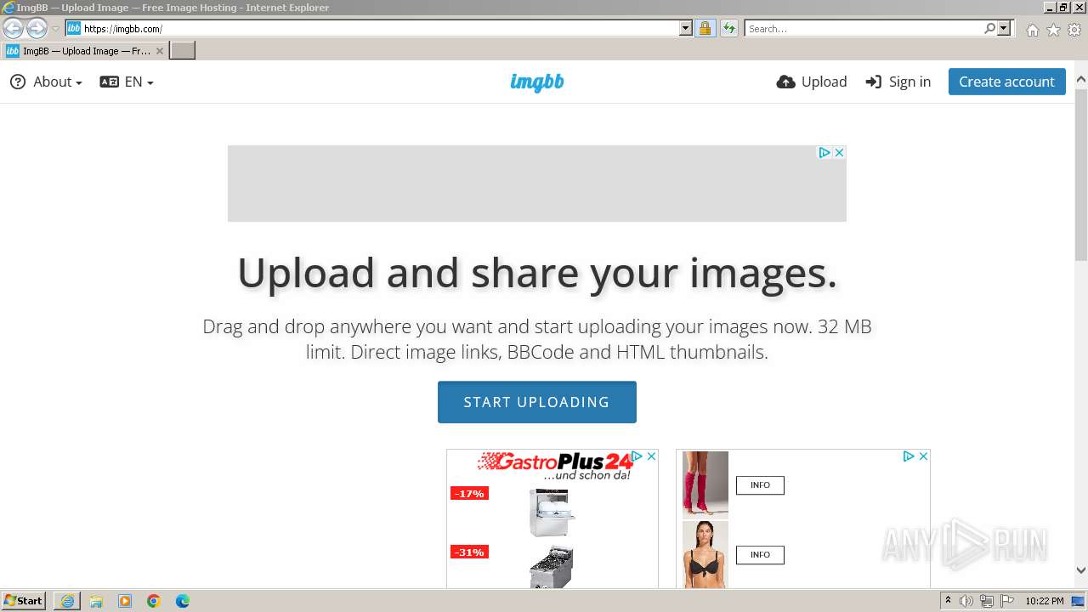1088x612 pixels.
Task: Go back with the browser Back arrow
Action: (x=13, y=29)
